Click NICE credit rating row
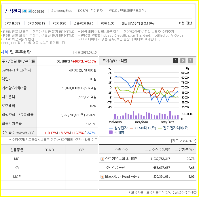This screenshot has width=199, height=197. coord(49,177)
